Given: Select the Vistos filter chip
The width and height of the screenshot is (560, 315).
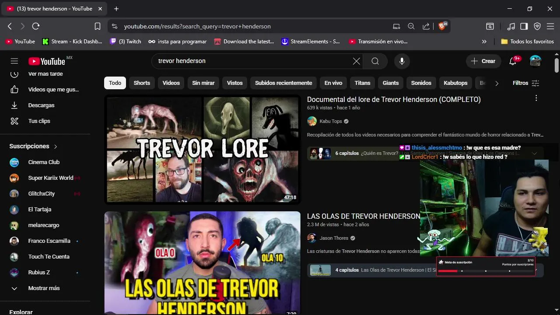Looking at the screenshot, I should (234, 83).
